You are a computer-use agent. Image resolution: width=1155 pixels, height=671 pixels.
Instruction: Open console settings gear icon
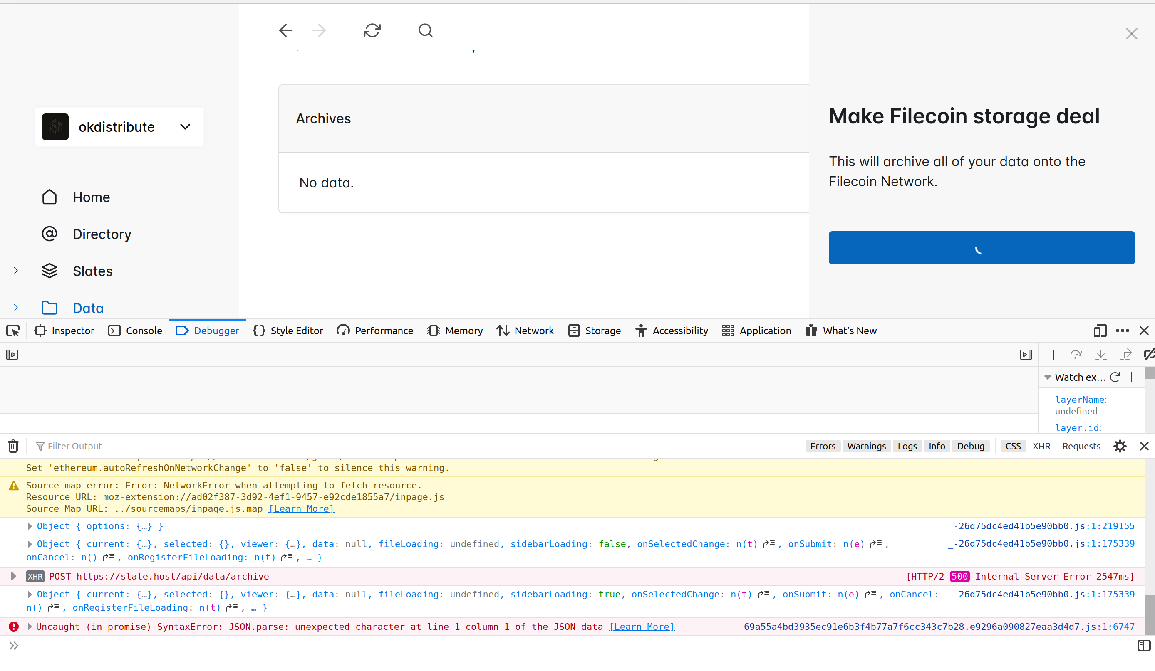(1120, 446)
